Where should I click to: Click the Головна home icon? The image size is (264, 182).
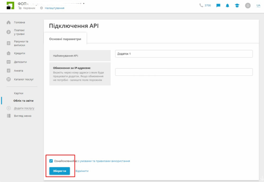(8, 22)
